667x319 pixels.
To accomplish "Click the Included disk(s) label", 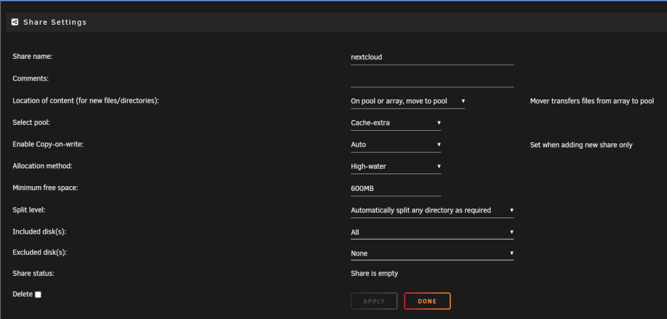I will [x=39, y=232].
